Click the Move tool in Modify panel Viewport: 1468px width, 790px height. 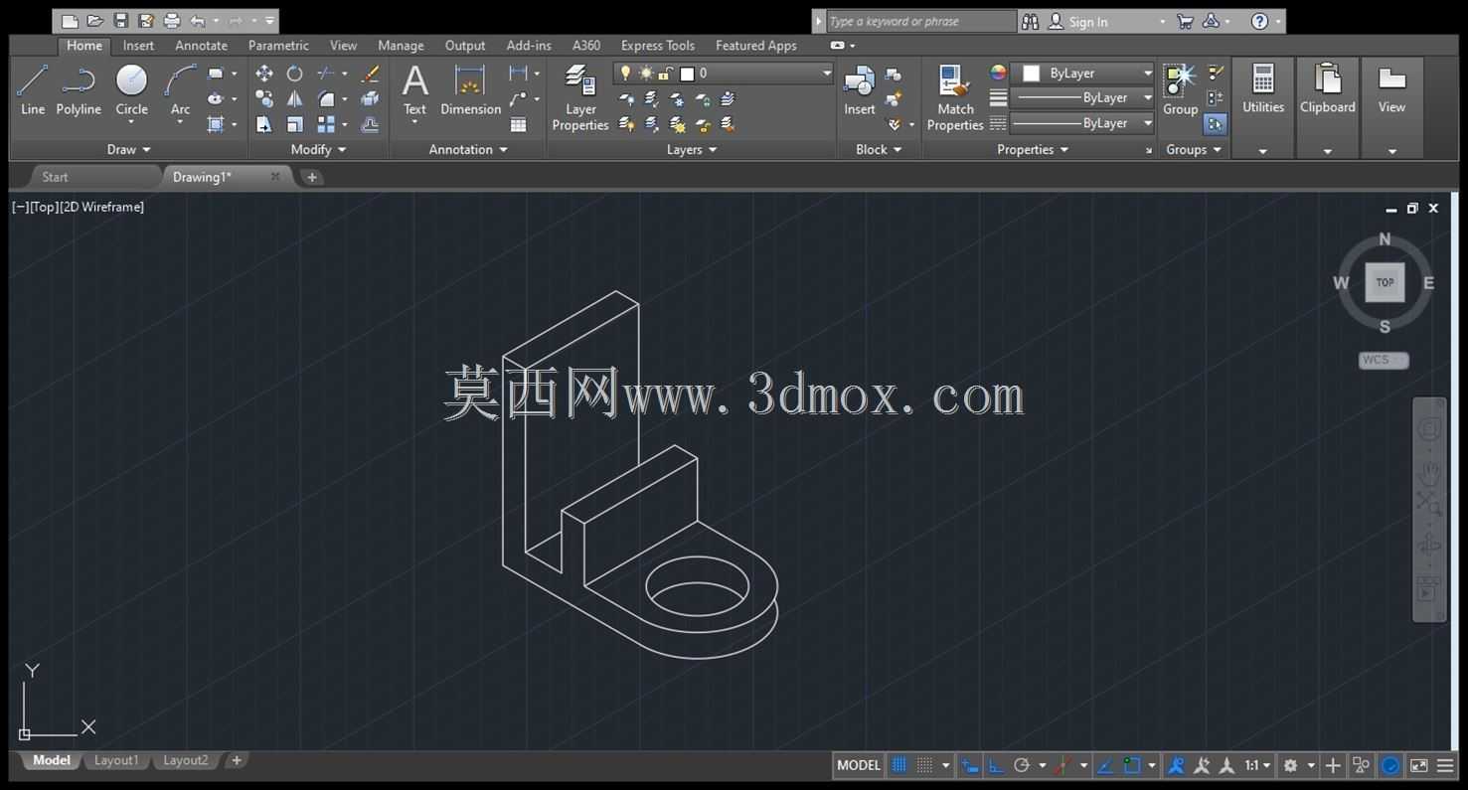click(x=264, y=74)
